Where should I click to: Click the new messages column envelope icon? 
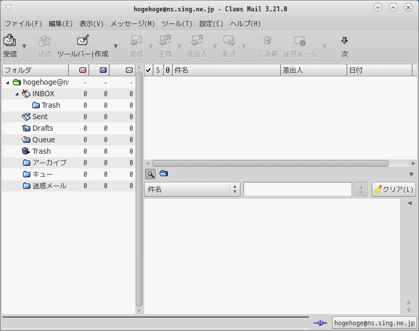pyautogui.click(x=83, y=70)
